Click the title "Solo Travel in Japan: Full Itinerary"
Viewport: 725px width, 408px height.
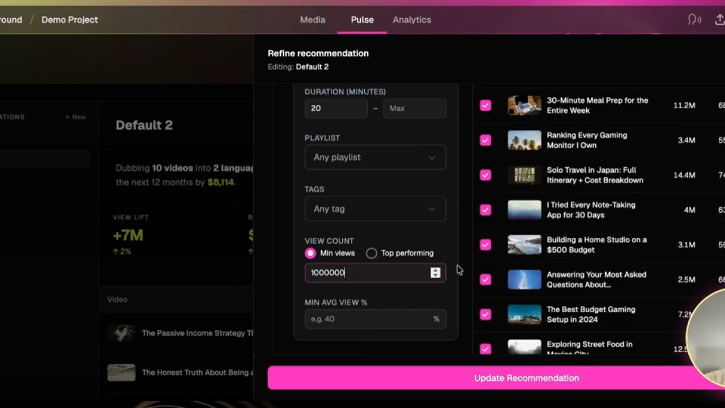595,175
